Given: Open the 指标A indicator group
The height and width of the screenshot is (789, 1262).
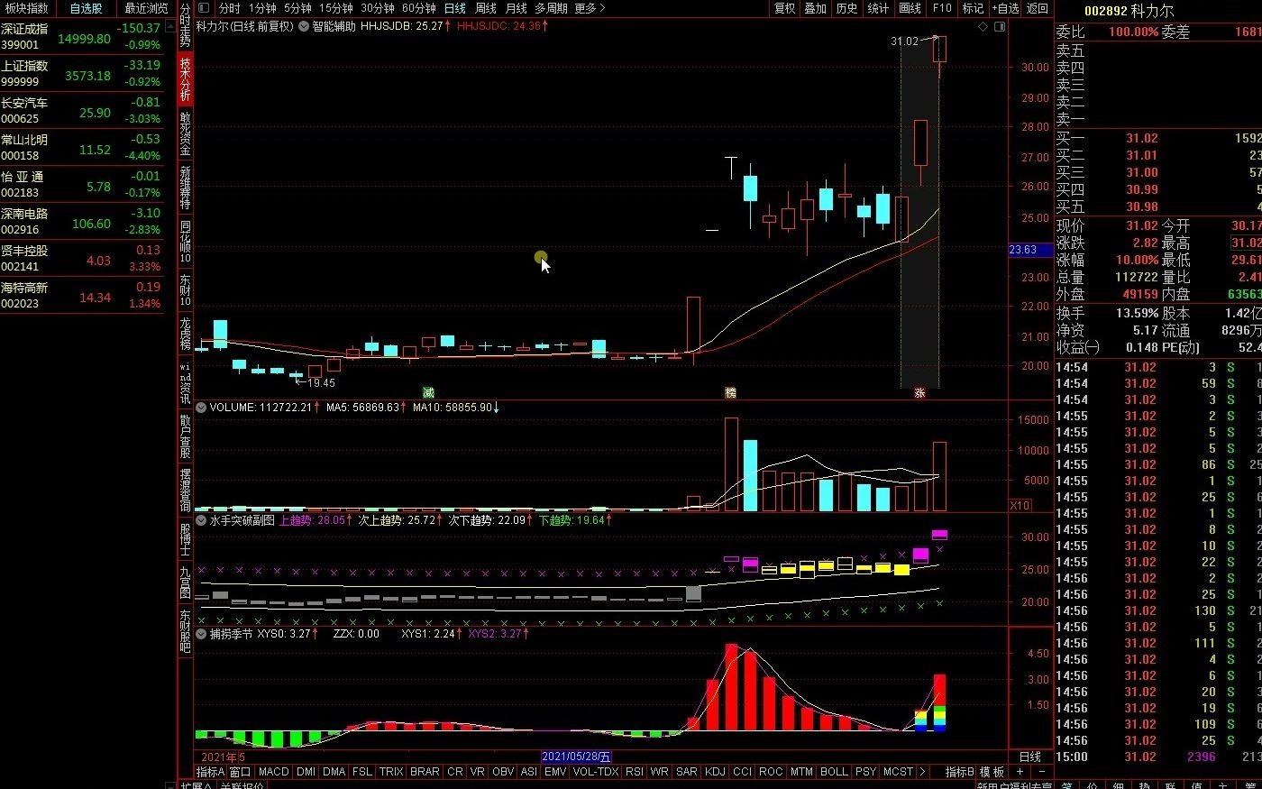Looking at the screenshot, I should pos(210,772).
